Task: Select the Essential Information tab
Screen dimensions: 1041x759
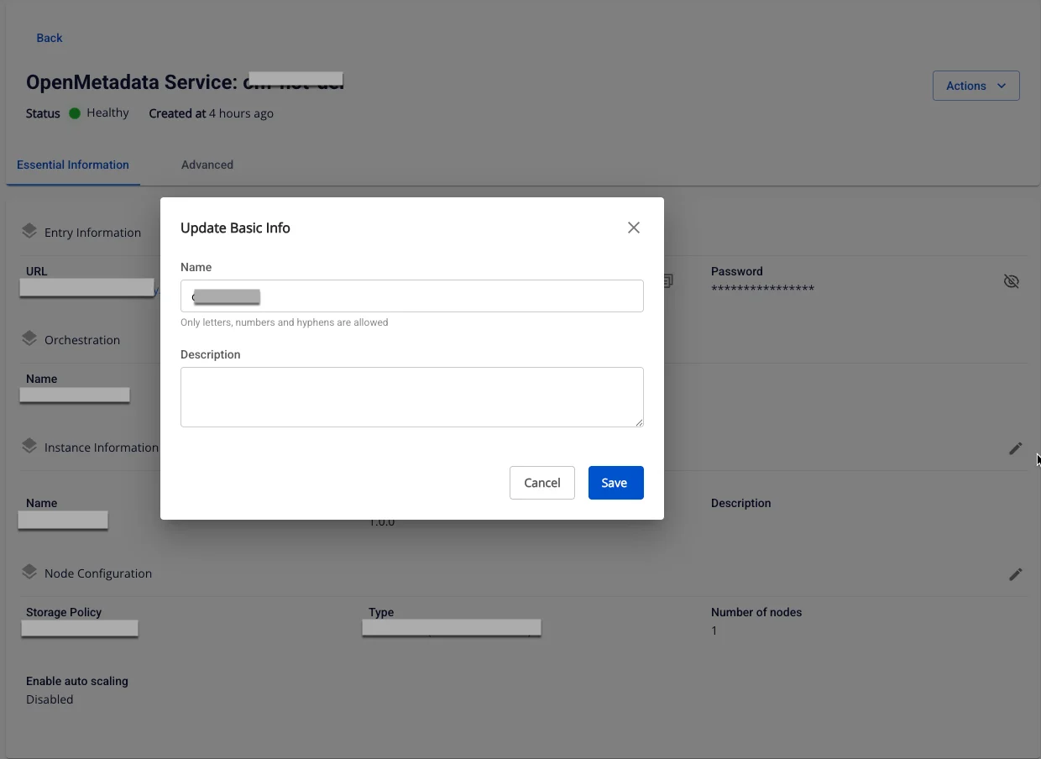Action: click(x=73, y=165)
